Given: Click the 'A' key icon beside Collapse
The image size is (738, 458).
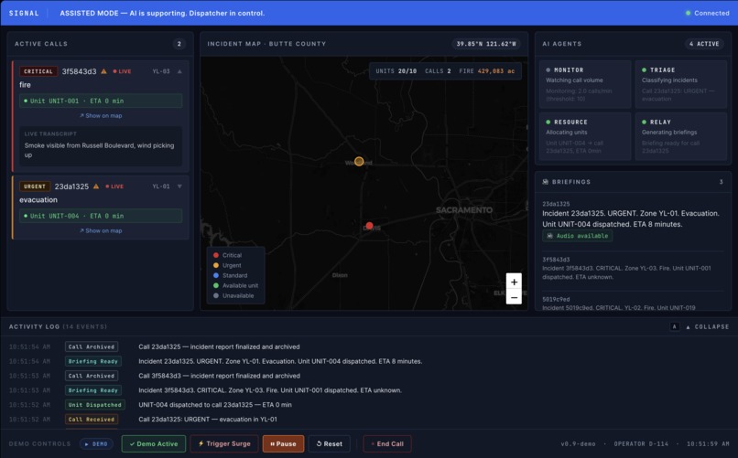Looking at the screenshot, I should (x=675, y=326).
